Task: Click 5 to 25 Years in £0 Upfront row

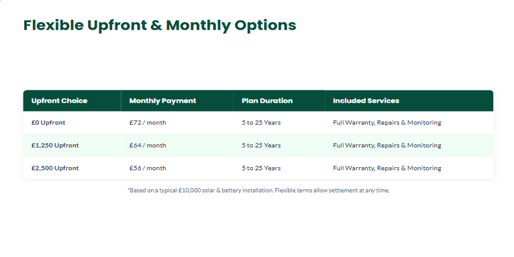Action: [x=261, y=123]
